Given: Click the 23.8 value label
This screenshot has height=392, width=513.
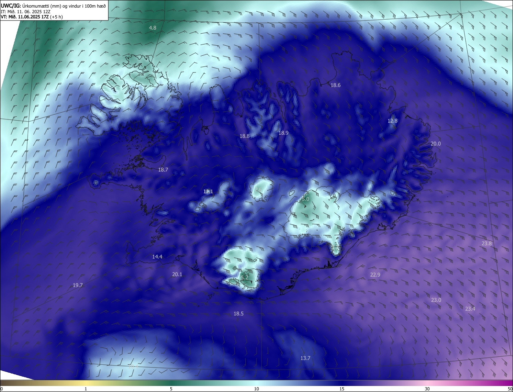Looking at the screenshot, I should 487,244.
